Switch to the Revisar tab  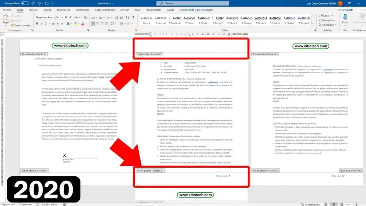coord(124,10)
